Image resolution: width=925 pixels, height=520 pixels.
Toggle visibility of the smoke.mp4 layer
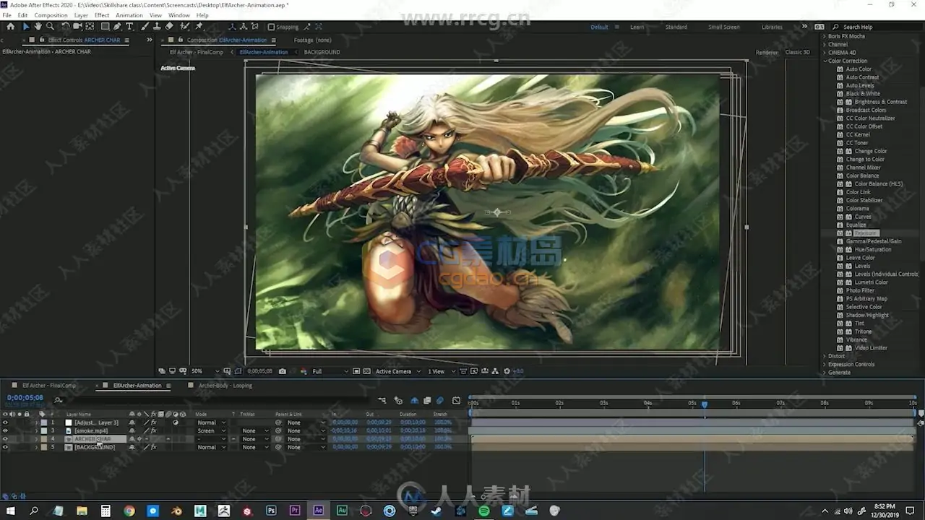(5, 431)
